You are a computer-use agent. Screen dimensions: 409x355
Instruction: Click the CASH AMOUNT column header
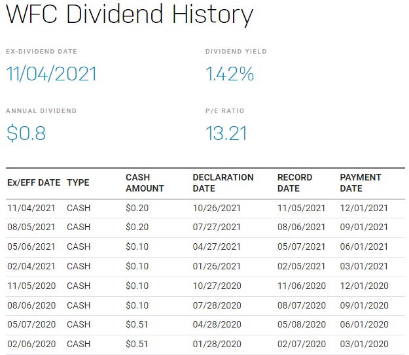145,182
